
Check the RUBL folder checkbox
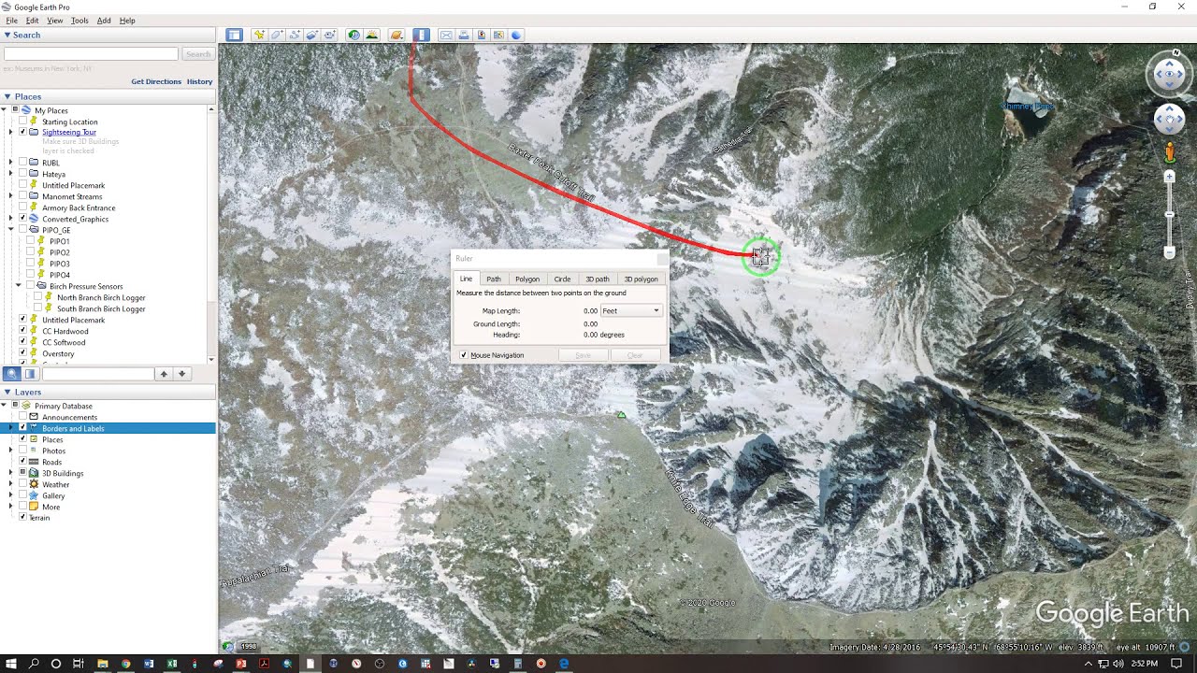(22, 163)
